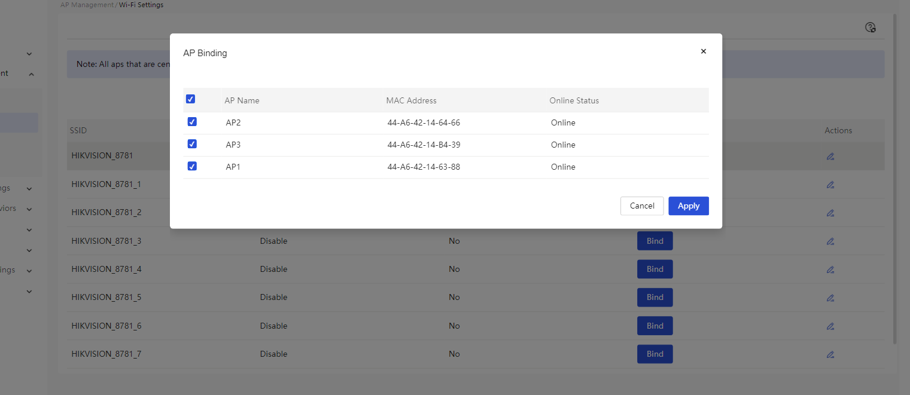The height and width of the screenshot is (395, 910).
Task: Click edit icon for HIKVISION_8781_4
Action: pyautogui.click(x=830, y=270)
